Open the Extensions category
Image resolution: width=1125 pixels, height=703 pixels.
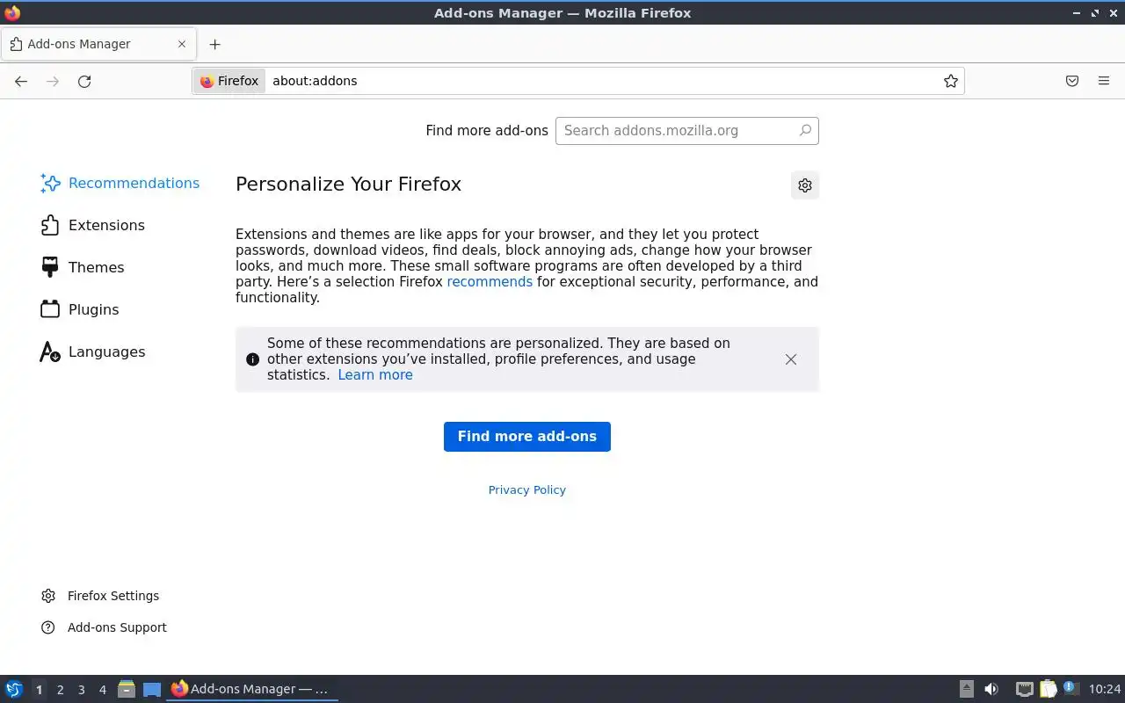click(93, 225)
